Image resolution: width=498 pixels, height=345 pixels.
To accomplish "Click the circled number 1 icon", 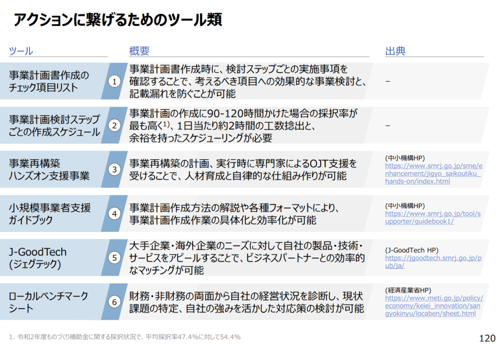I will pos(114,81).
